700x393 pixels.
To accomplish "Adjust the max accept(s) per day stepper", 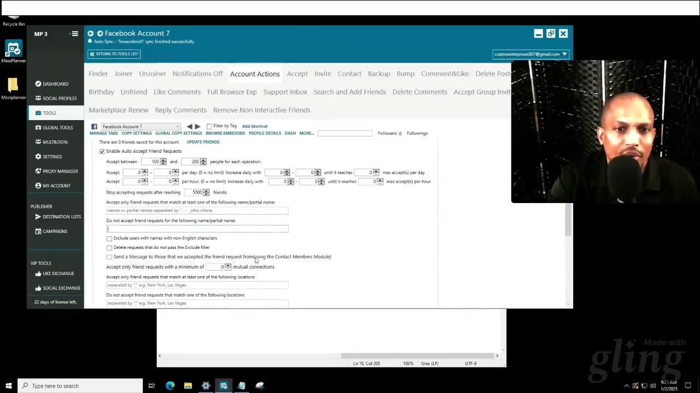I will pos(376,172).
